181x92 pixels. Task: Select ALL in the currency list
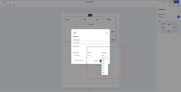pyautogui.click(x=105, y=71)
